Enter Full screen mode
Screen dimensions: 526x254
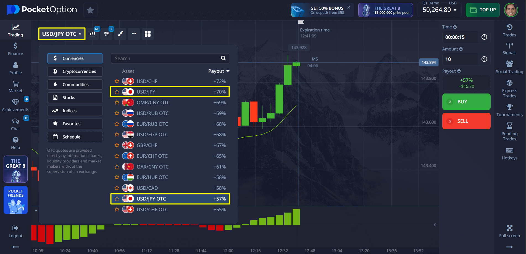pyautogui.click(x=509, y=231)
